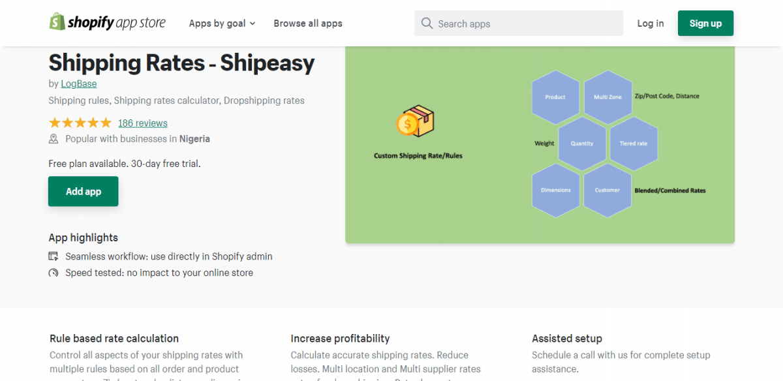Click the Log in link
This screenshot has width=783, height=381.
click(x=651, y=23)
